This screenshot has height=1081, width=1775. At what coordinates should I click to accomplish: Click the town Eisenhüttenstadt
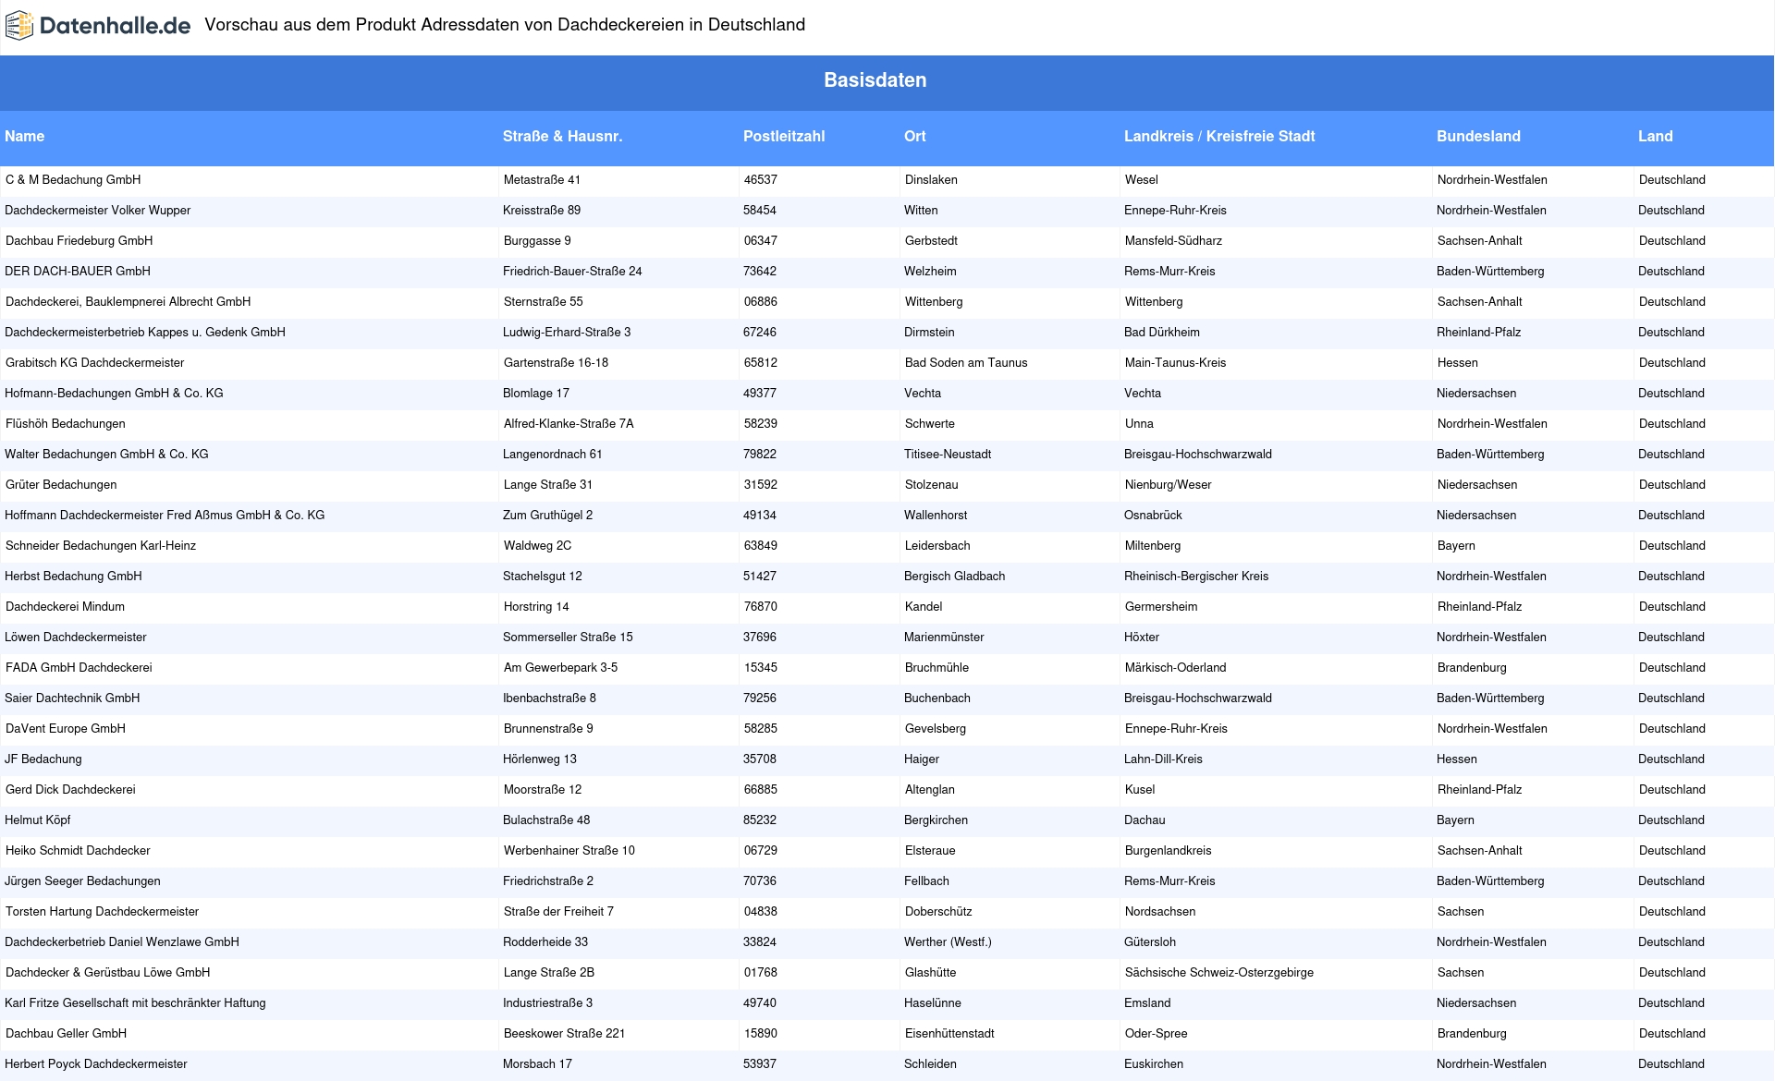coord(949,1034)
